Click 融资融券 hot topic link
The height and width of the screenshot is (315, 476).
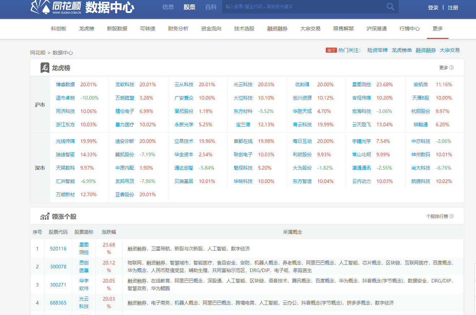coord(426,50)
